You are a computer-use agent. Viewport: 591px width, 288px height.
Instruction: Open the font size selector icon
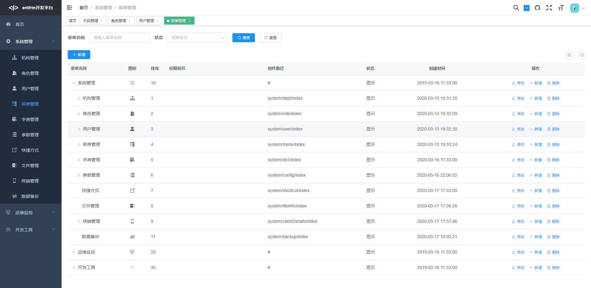pyautogui.click(x=561, y=8)
